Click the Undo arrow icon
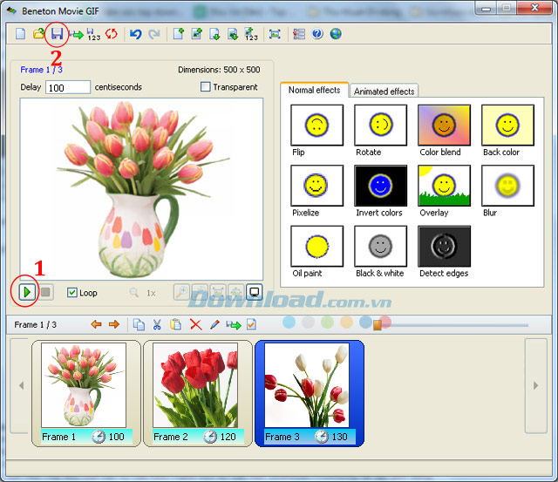558x482 pixels. click(135, 34)
